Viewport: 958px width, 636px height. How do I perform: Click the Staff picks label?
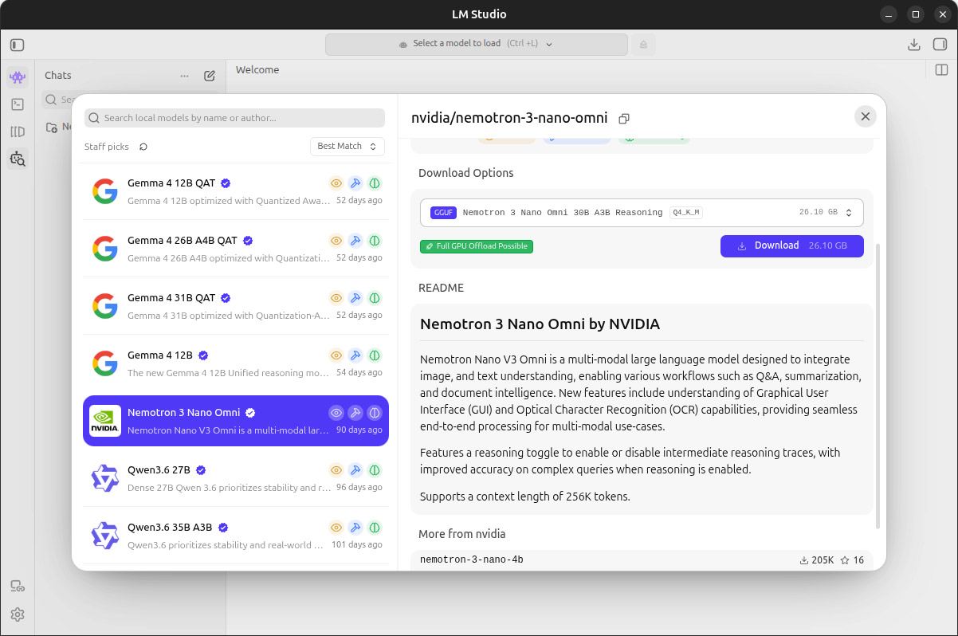pyautogui.click(x=107, y=147)
